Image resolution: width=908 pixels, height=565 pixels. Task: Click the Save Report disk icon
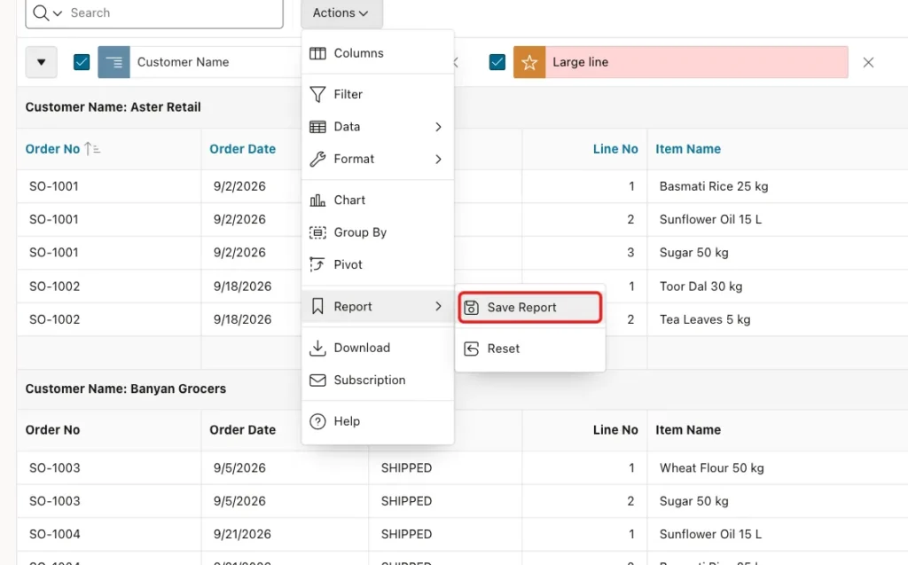(472, 307)
